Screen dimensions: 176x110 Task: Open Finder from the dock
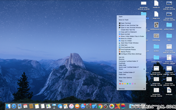[x=8, y=106]
